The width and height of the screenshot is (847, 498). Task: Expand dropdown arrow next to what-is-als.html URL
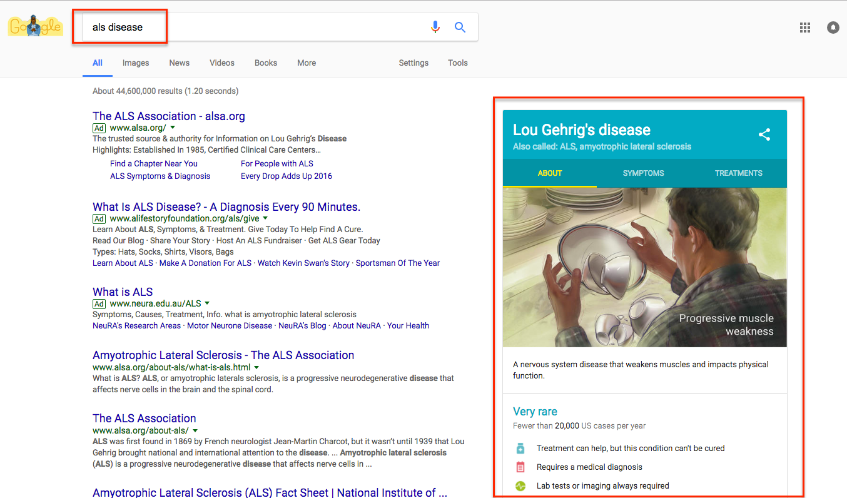[x=256, y=367]
